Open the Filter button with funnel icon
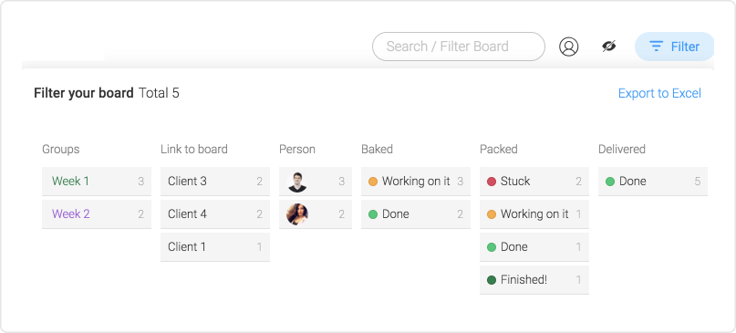 (x=675, y=47)
